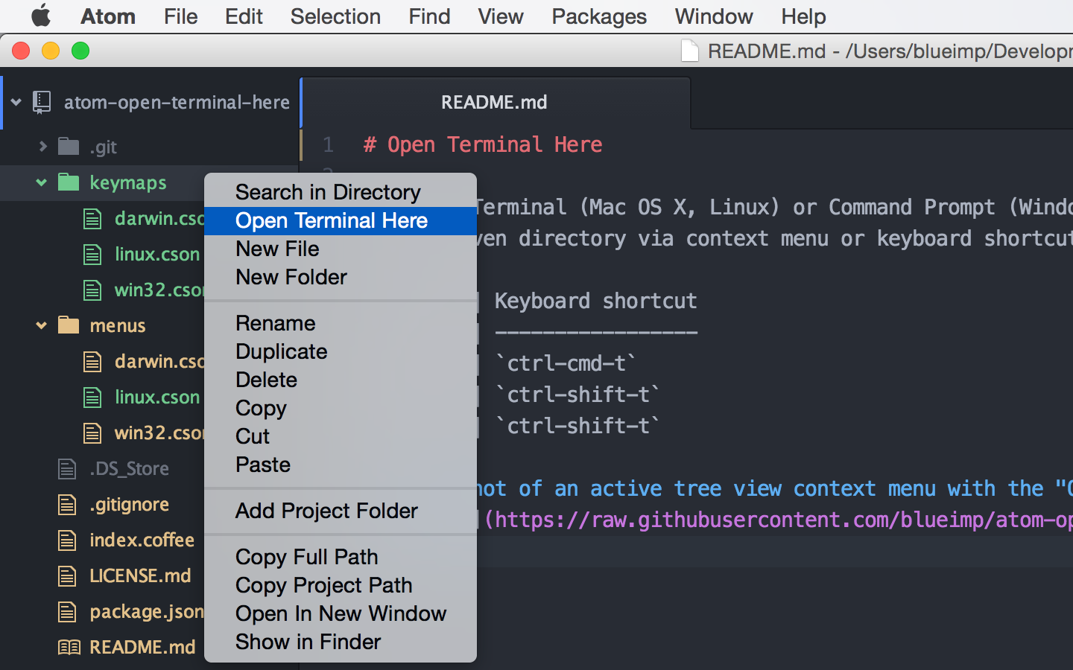Collapse the atom-open-terminal-here project root
The width and height of the screenshot is (1073, 670).
pos(16,102)
